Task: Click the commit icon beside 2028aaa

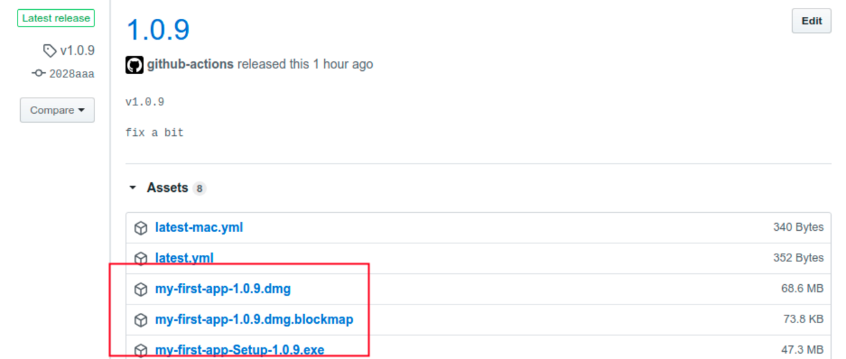Action: 39,73
